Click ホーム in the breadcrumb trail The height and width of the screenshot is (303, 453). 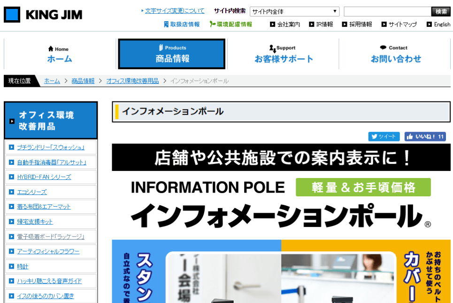click(52, 81)
